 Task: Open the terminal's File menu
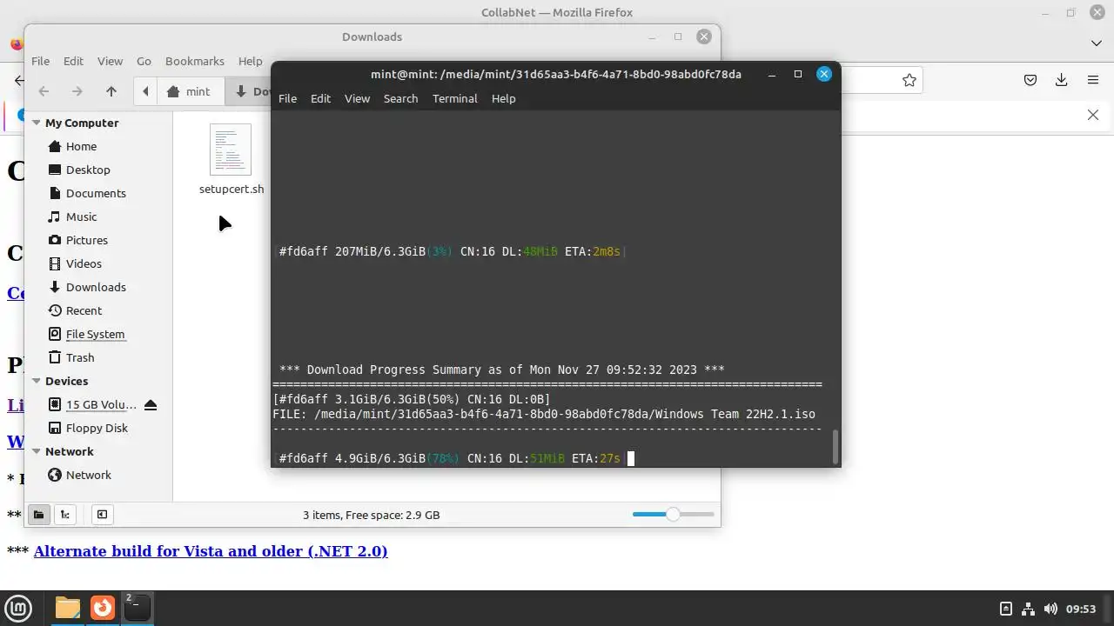pos(287,98)
